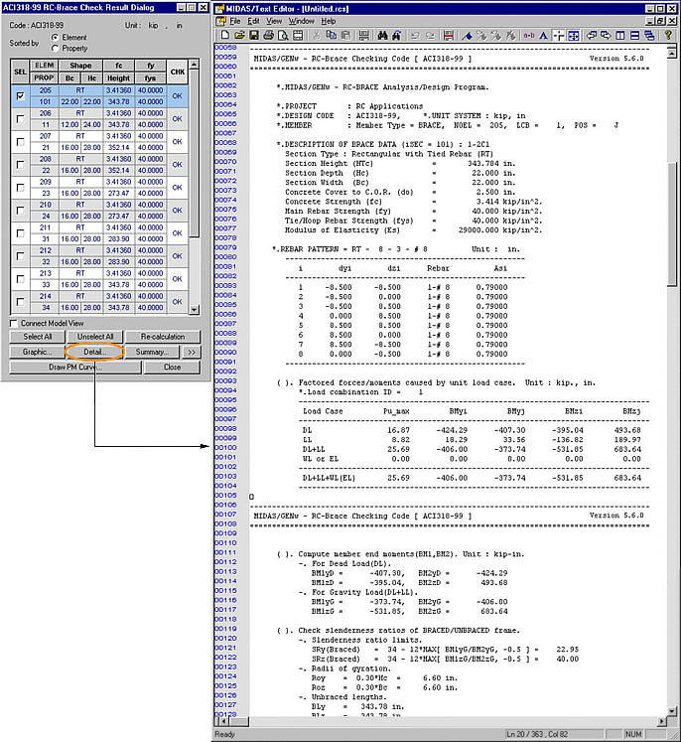Click the New document icon in the Text Editor toolbar
Screen dimensions: 681x742
[225, 35]
